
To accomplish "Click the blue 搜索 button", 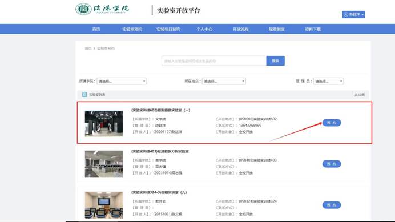I will [x=275, y=60].
